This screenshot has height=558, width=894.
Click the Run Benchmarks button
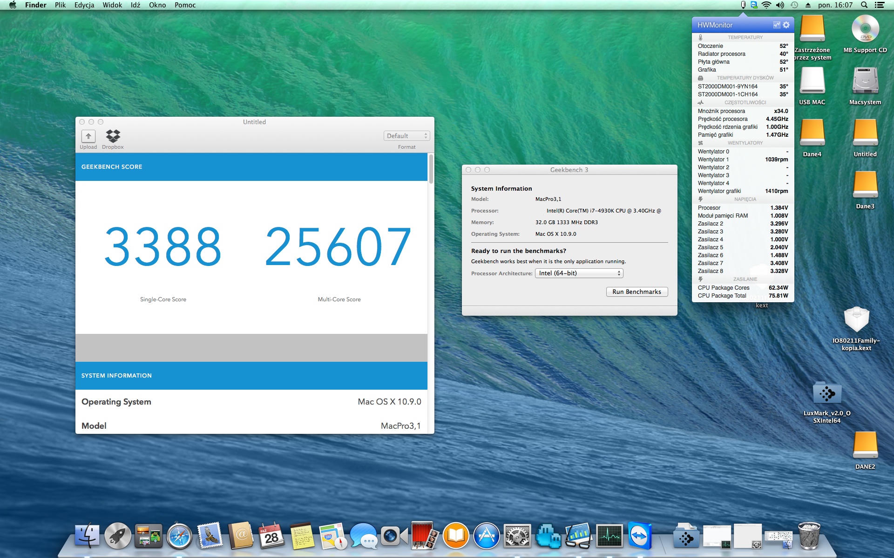point(637,292)
